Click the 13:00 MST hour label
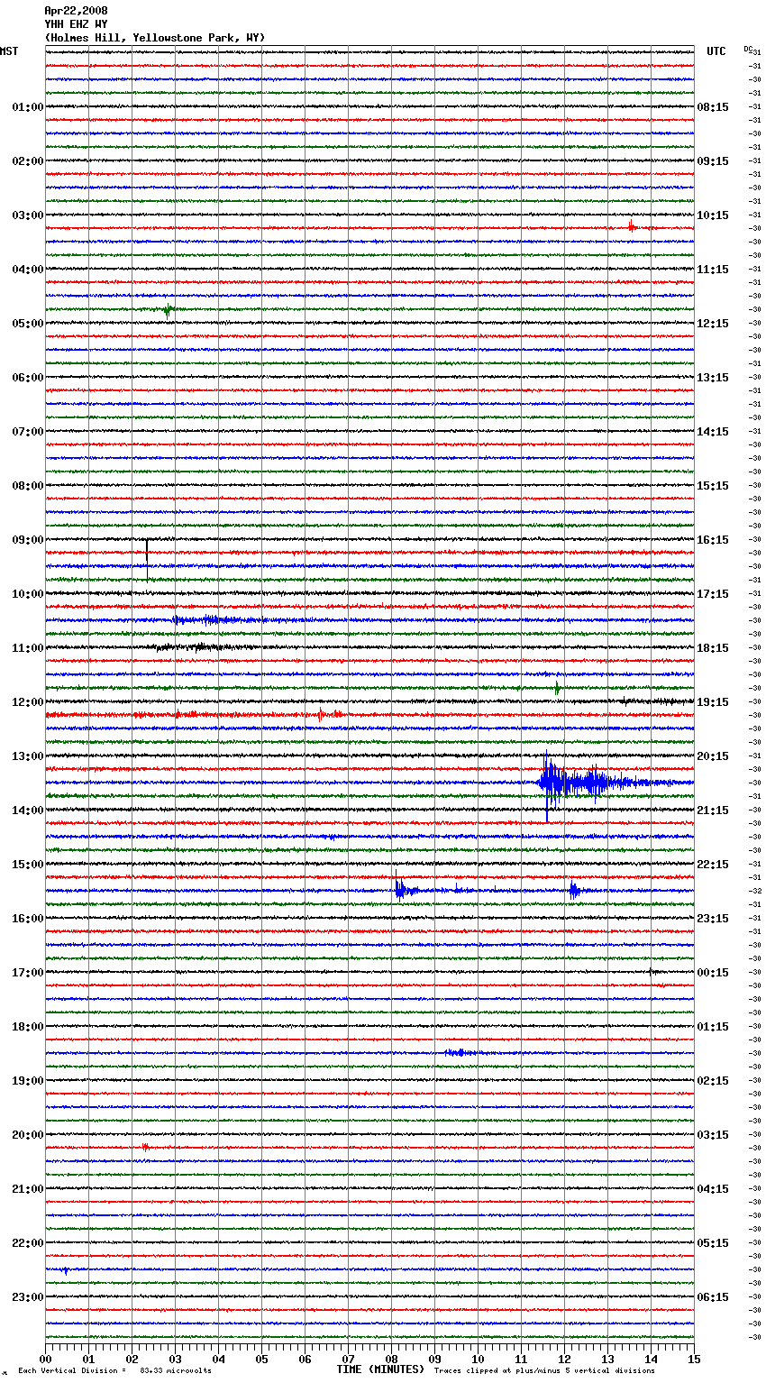The height and width of the screenshot is (1383, 766). pyautogui.click(x=28, y=756)
